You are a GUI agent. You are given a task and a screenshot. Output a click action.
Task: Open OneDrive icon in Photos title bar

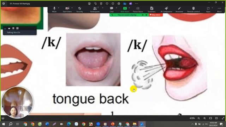(x=125, y=4)
